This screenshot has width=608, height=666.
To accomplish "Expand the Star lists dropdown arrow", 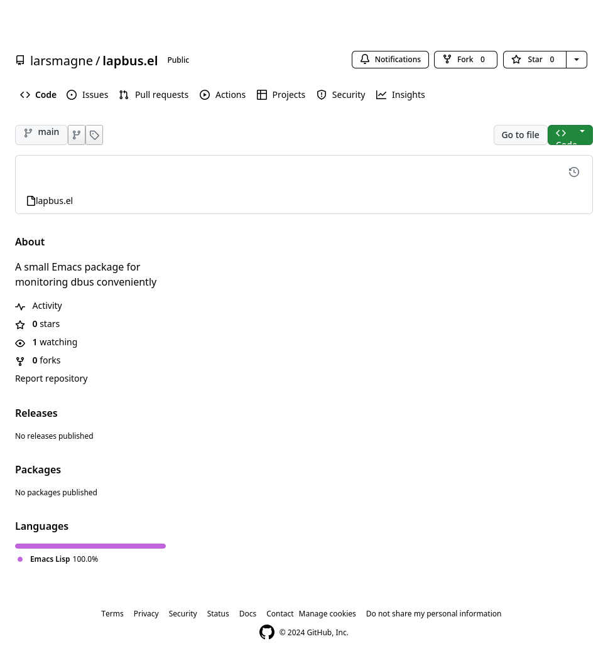I will point(577,60).
